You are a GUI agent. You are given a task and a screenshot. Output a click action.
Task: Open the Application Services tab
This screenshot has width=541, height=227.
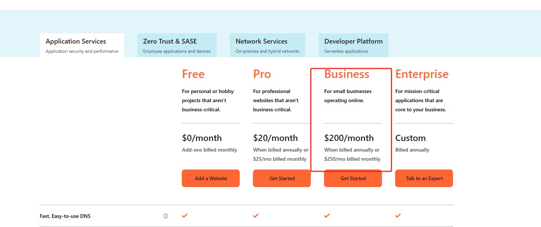click(82, 45)
